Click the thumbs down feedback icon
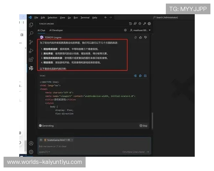 (x=146, y=37)
